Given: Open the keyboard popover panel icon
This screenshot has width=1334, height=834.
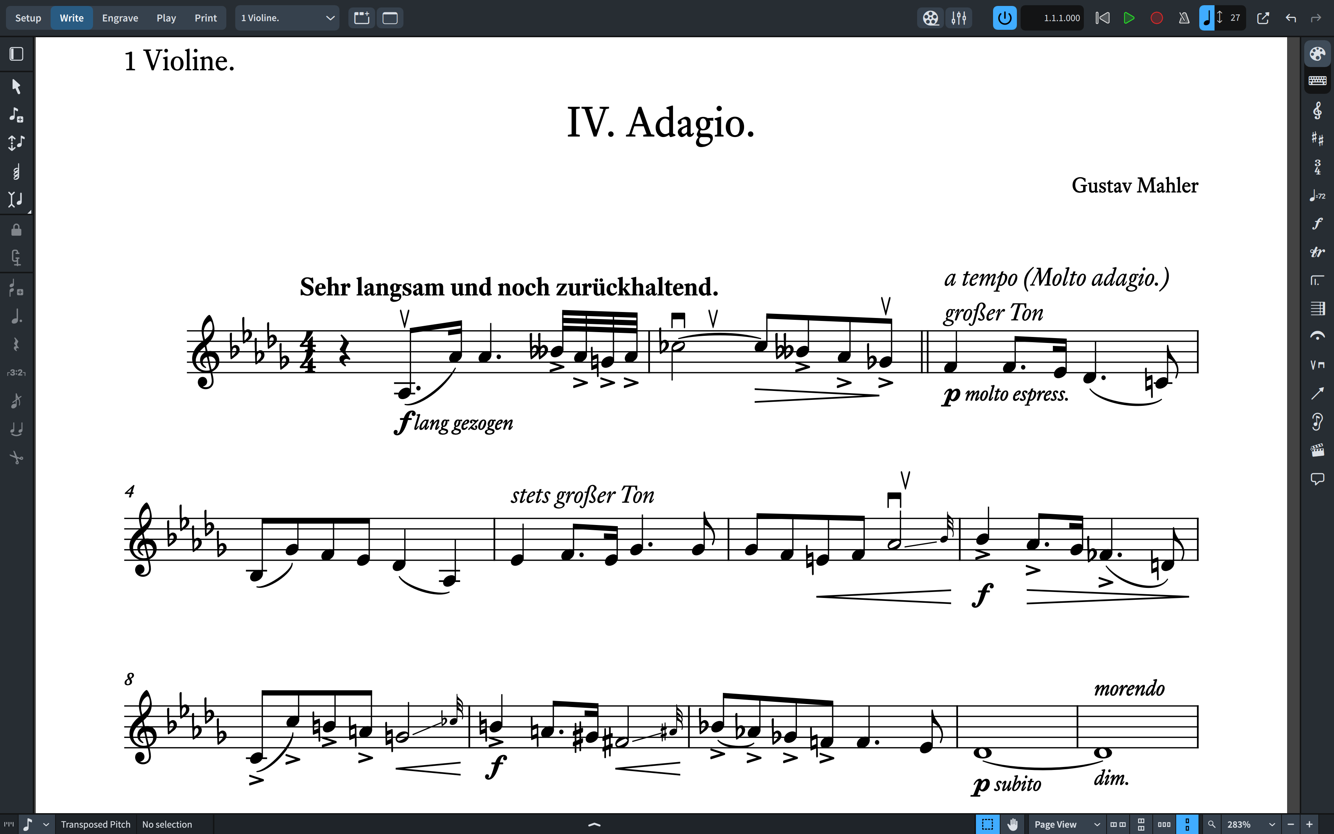Looking at the screenshot, I should (1318, 81).
